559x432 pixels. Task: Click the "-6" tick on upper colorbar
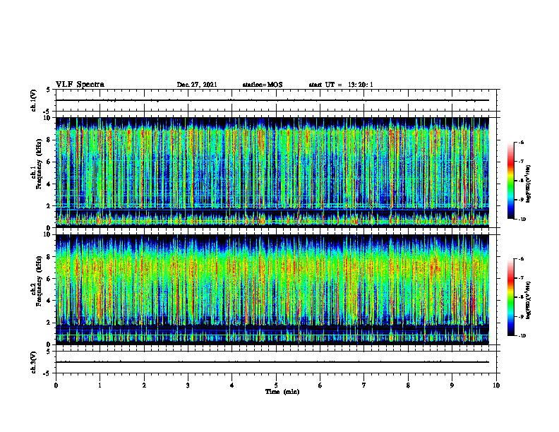click(521, 143)
